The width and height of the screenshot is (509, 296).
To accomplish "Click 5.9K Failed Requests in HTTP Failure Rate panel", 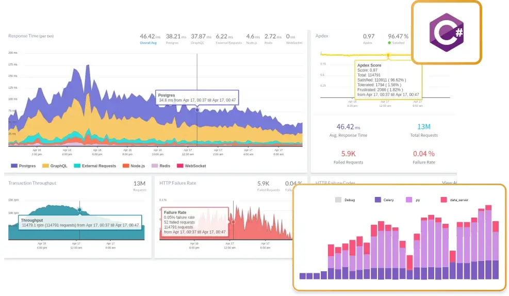I will click(268, 186).
